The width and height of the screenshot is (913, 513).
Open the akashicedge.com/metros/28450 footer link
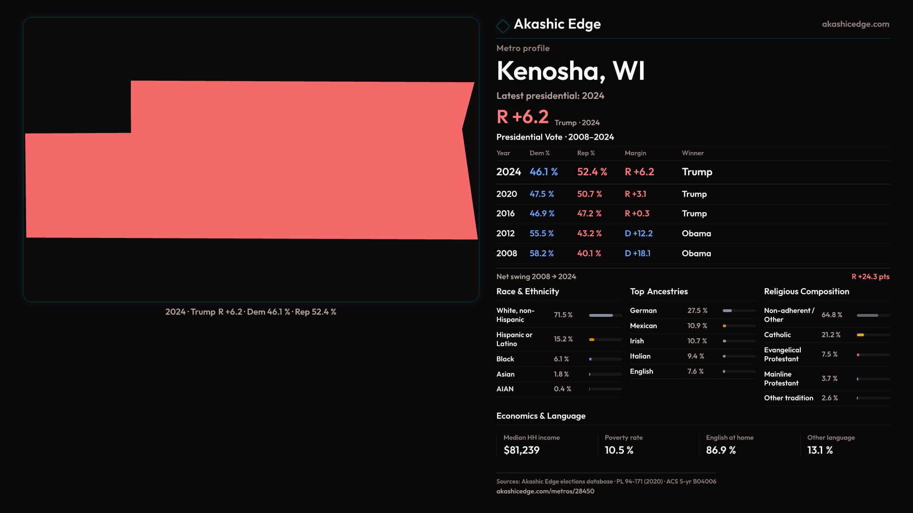click(x=545, y=491)
